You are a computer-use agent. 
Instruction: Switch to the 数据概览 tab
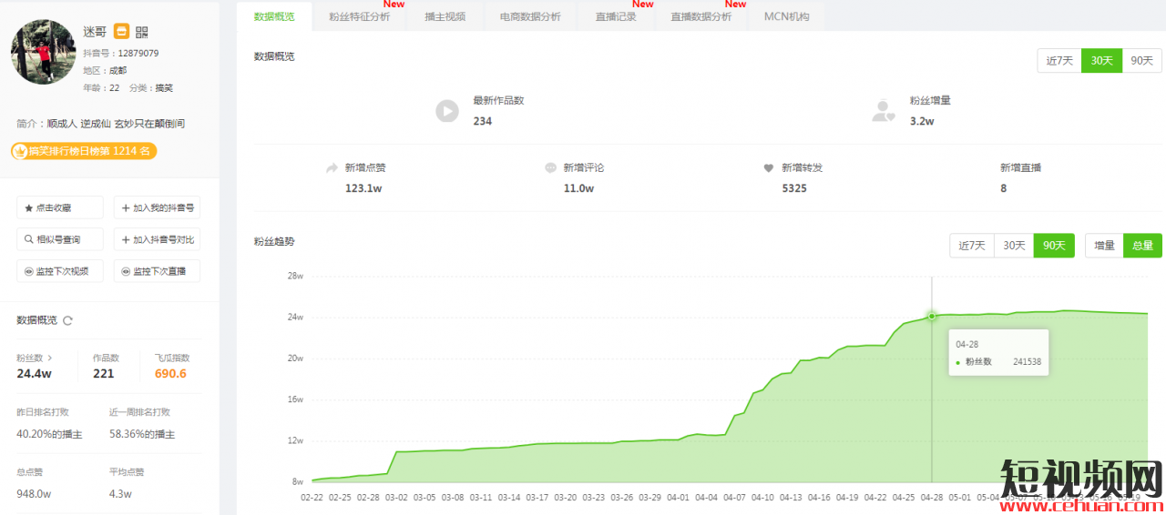click(x=274, y=16)
